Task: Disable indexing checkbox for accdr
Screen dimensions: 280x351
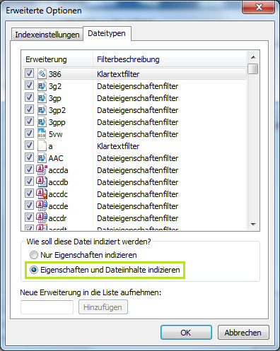Action: pyautogui.click(x=29, y=218)
